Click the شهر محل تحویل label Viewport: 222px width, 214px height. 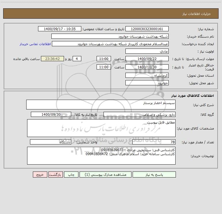[x=202, y=83]
